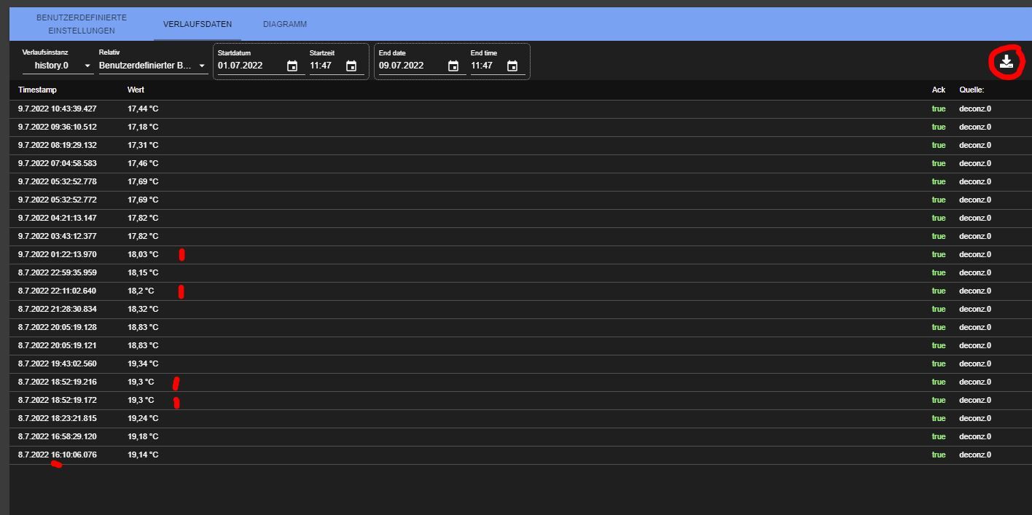1032x515 pixels.
Task: Select timestamp 9.7.2022 03:43:12.377
Action: pyautogui.click(x=58, y=236)
